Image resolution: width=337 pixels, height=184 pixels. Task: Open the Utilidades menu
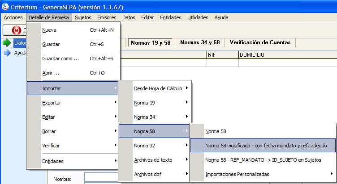point(198,17)
